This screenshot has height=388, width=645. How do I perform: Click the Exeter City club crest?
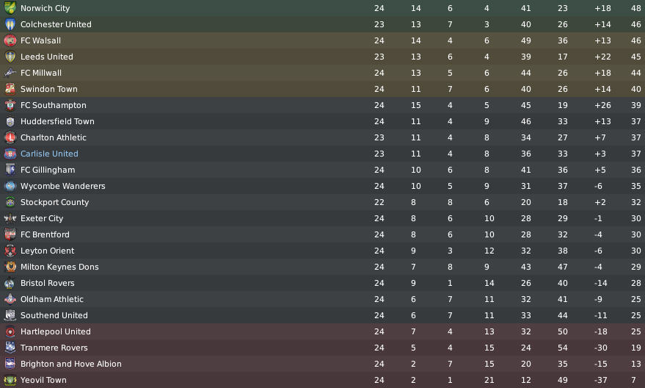pyautogui.click(x=10, y=218)
